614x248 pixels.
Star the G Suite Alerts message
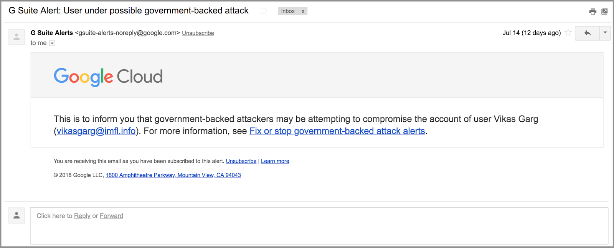(568, 33)
